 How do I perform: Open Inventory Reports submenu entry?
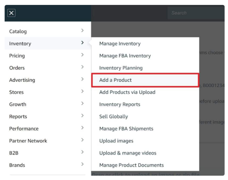tap(145, 104)
